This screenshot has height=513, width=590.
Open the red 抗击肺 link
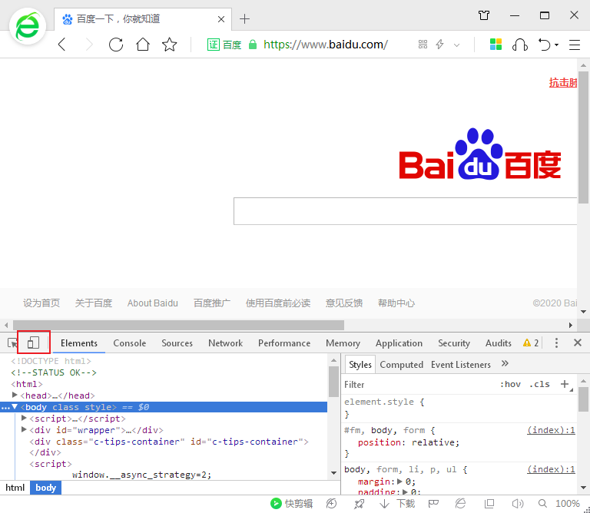(563, 83)
